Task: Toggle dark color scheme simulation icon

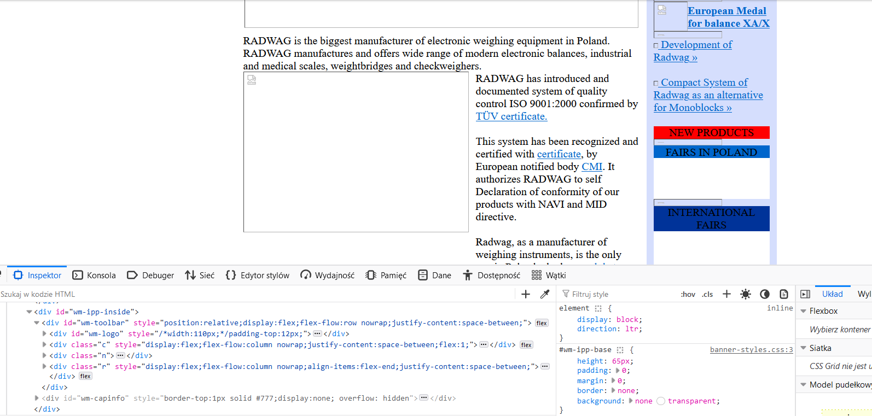Action: coord(765,294)
